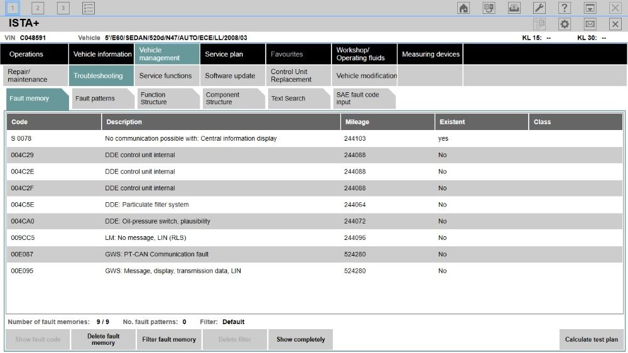Click the wrench tools icon

539,8
